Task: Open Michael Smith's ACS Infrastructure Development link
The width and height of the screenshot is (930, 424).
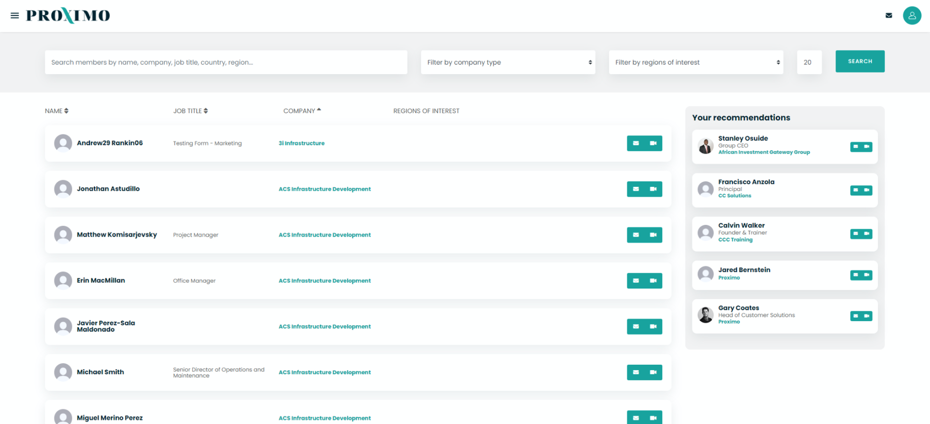Action: [x=325, y=373]
